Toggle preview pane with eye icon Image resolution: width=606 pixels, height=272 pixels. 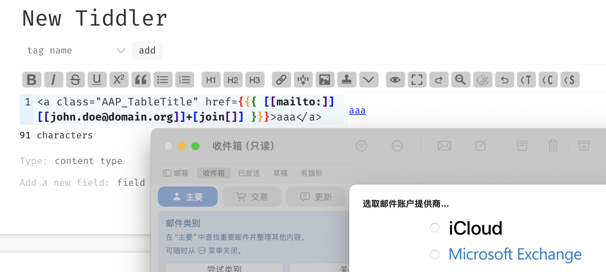pyautogui.click(x=395, y=80)
